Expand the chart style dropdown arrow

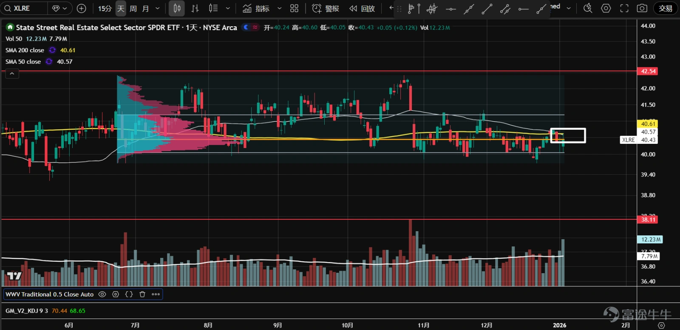(228, 8)
